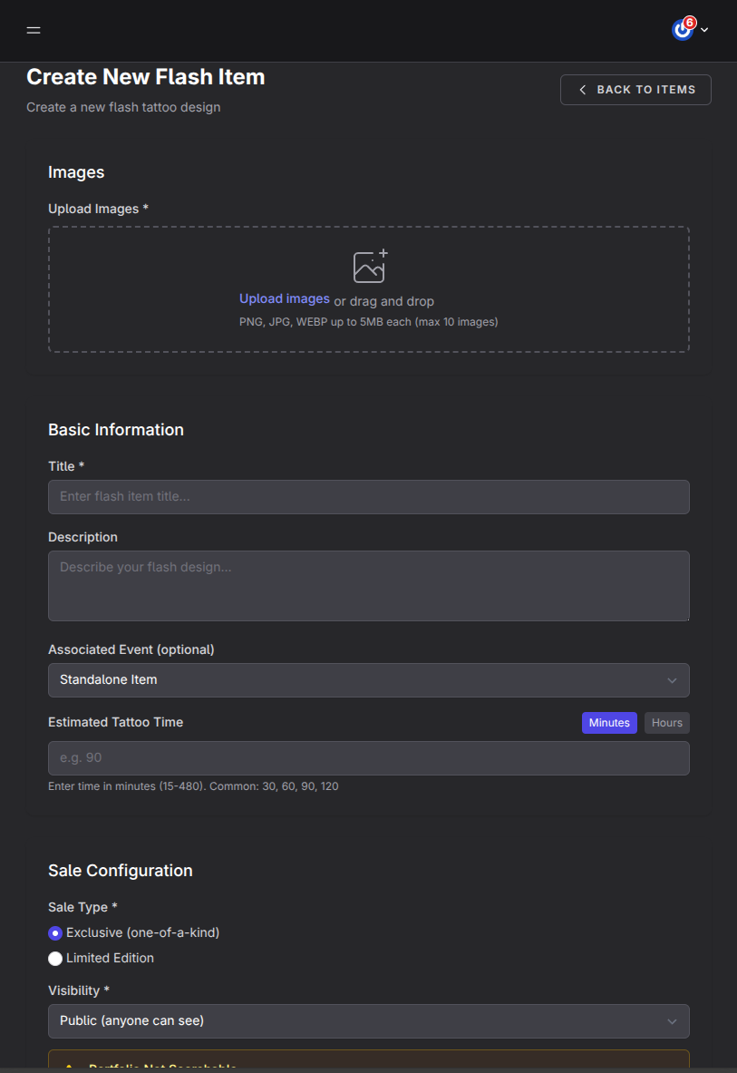737x1073 pixels.
Task: Click the Describe your flash design textarea
Action: [368, 585]
